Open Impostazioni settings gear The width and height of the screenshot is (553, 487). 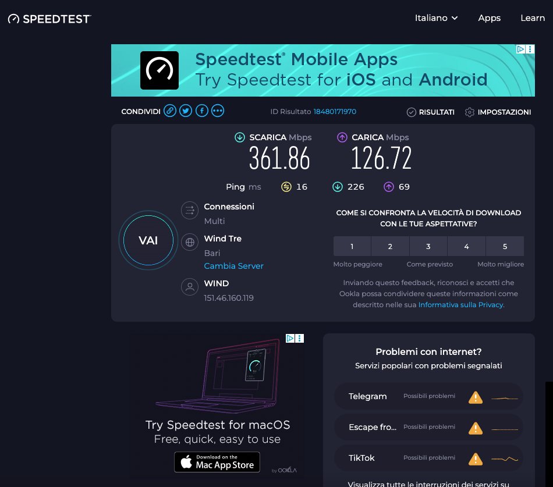point(470,112)
